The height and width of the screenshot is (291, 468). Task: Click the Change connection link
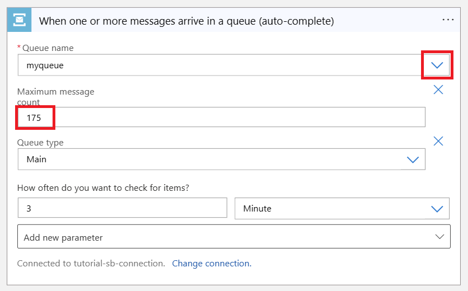click(212, 263)
